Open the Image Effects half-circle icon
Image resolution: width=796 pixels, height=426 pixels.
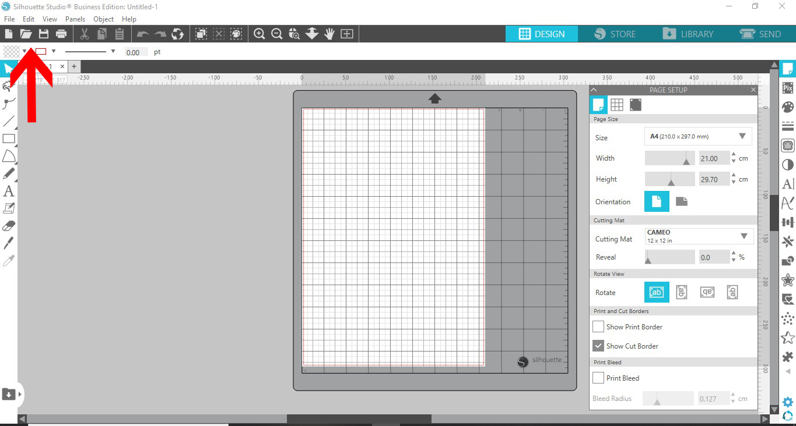(788, 165)
